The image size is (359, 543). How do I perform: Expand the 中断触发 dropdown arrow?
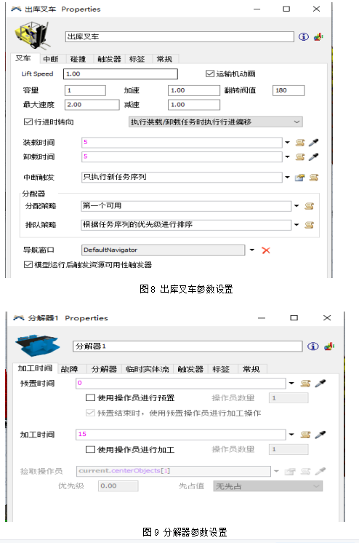[287, 178]
